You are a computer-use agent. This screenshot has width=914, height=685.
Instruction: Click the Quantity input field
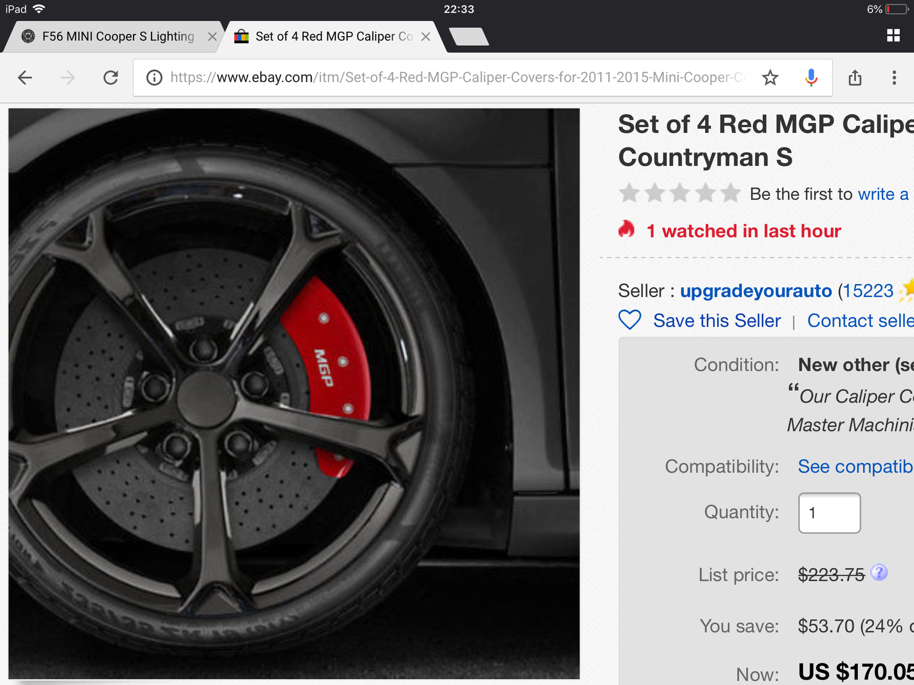[x=829, y=513]
